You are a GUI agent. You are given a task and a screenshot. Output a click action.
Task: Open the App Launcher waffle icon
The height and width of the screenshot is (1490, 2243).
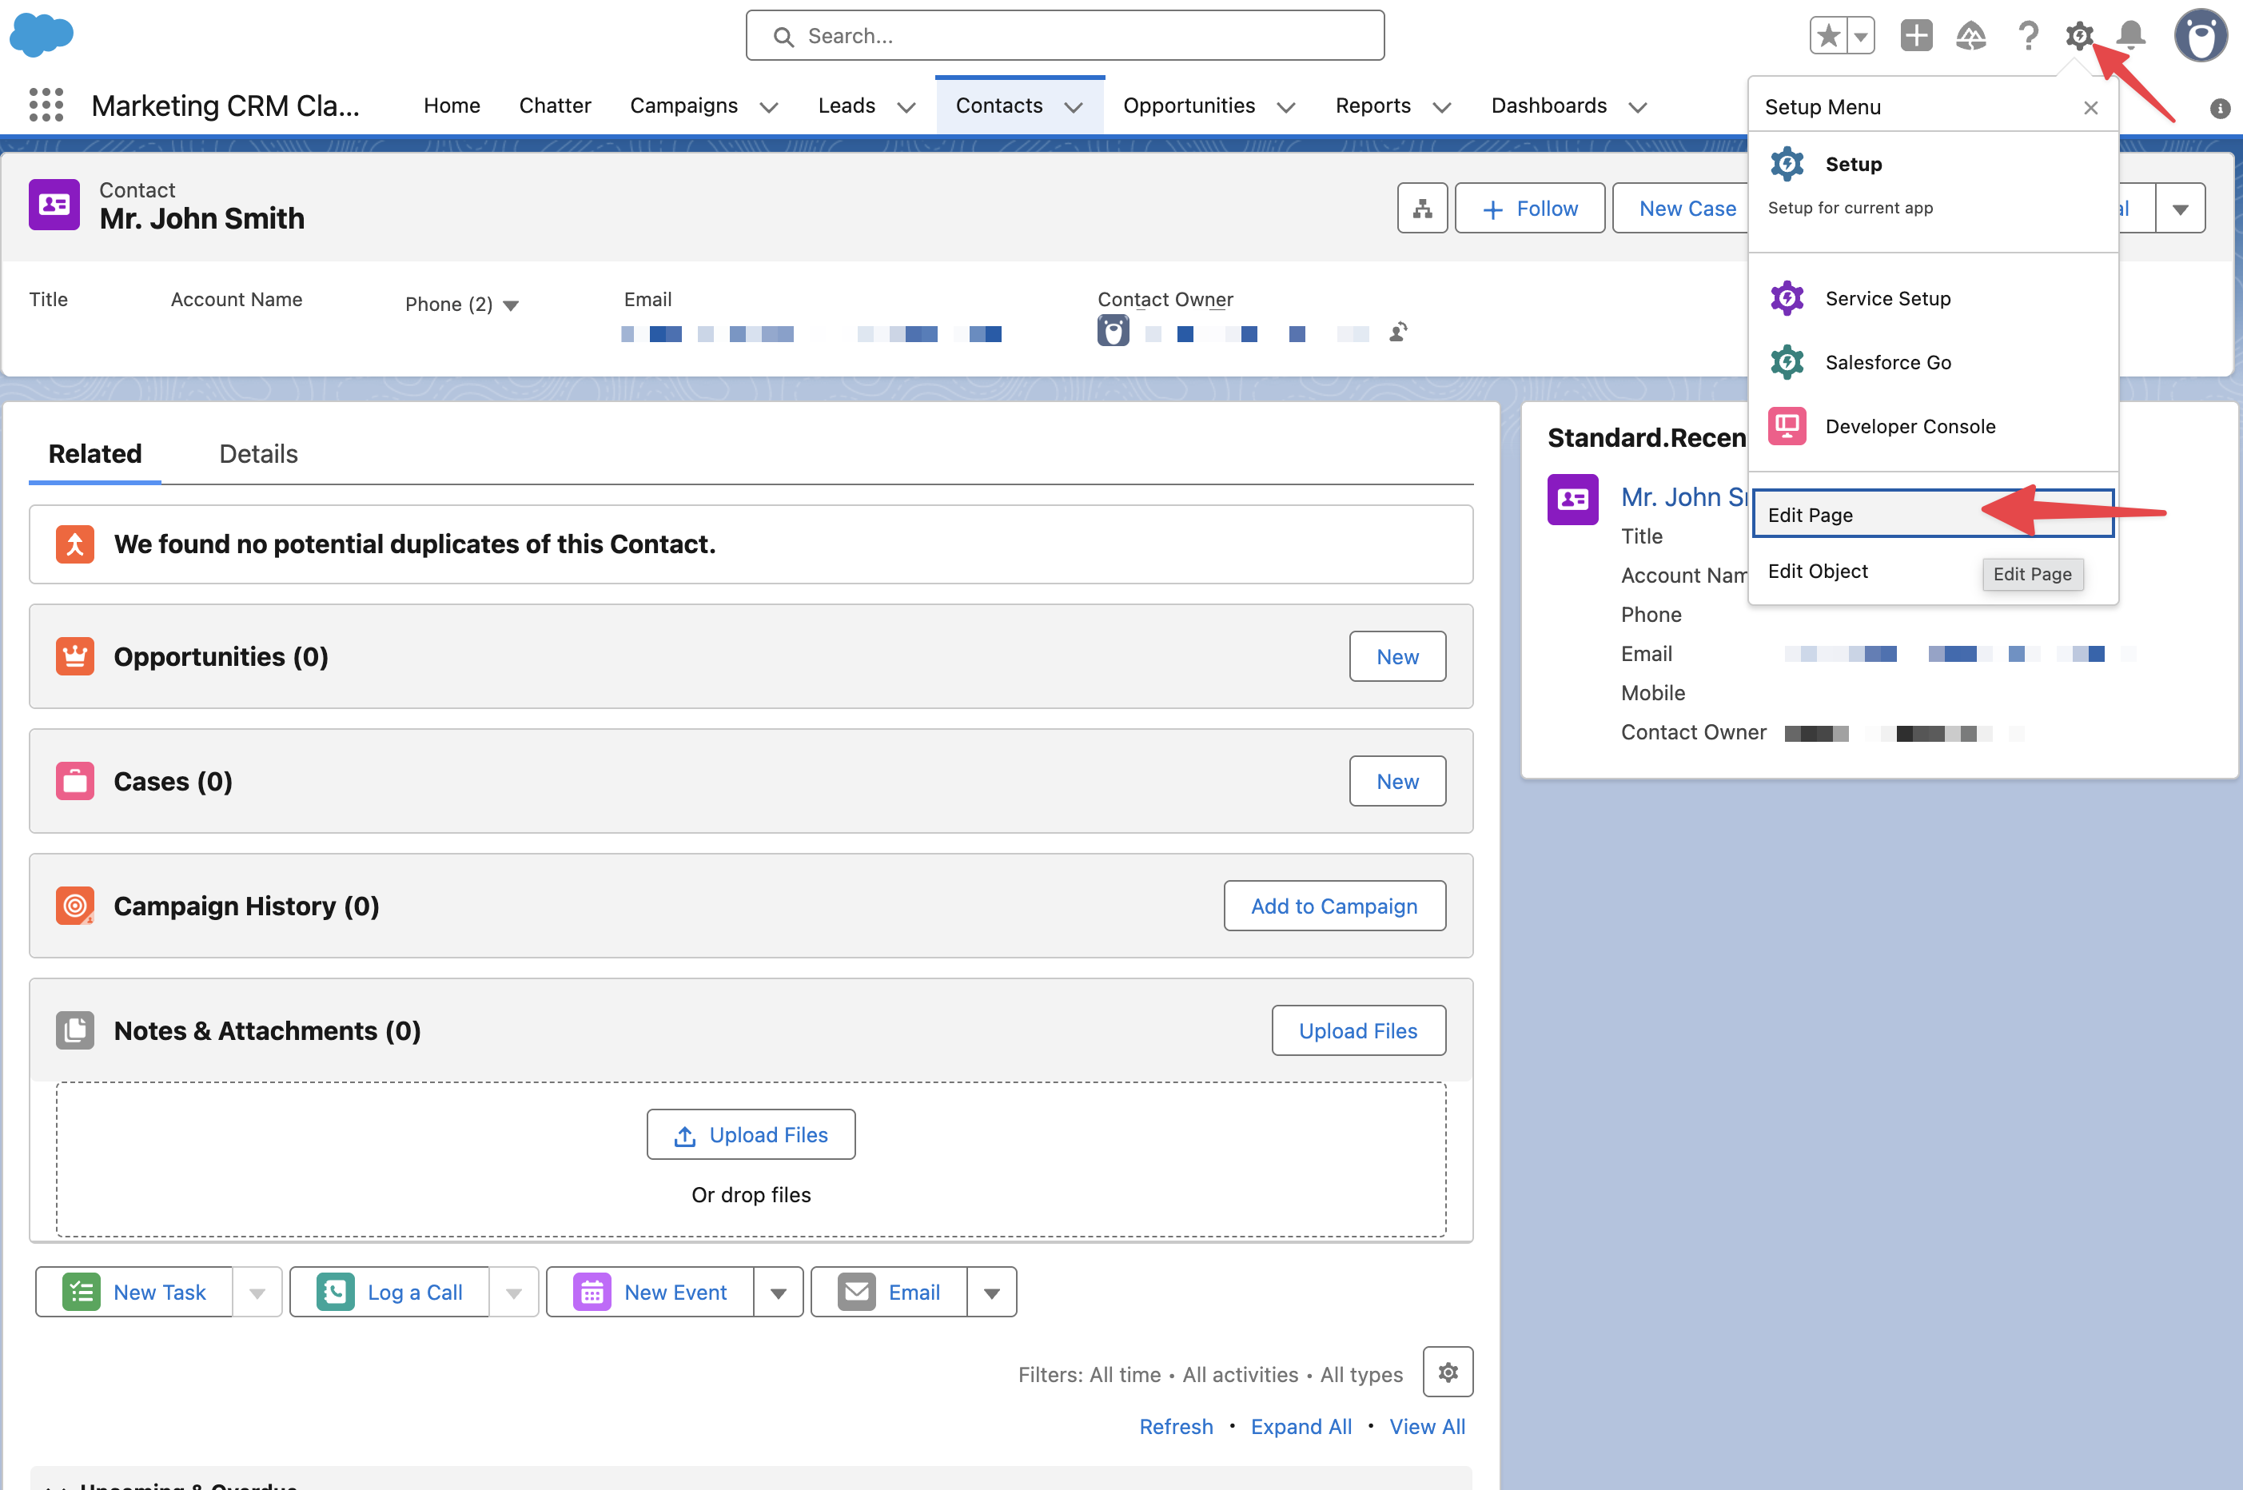click(46, 105)
